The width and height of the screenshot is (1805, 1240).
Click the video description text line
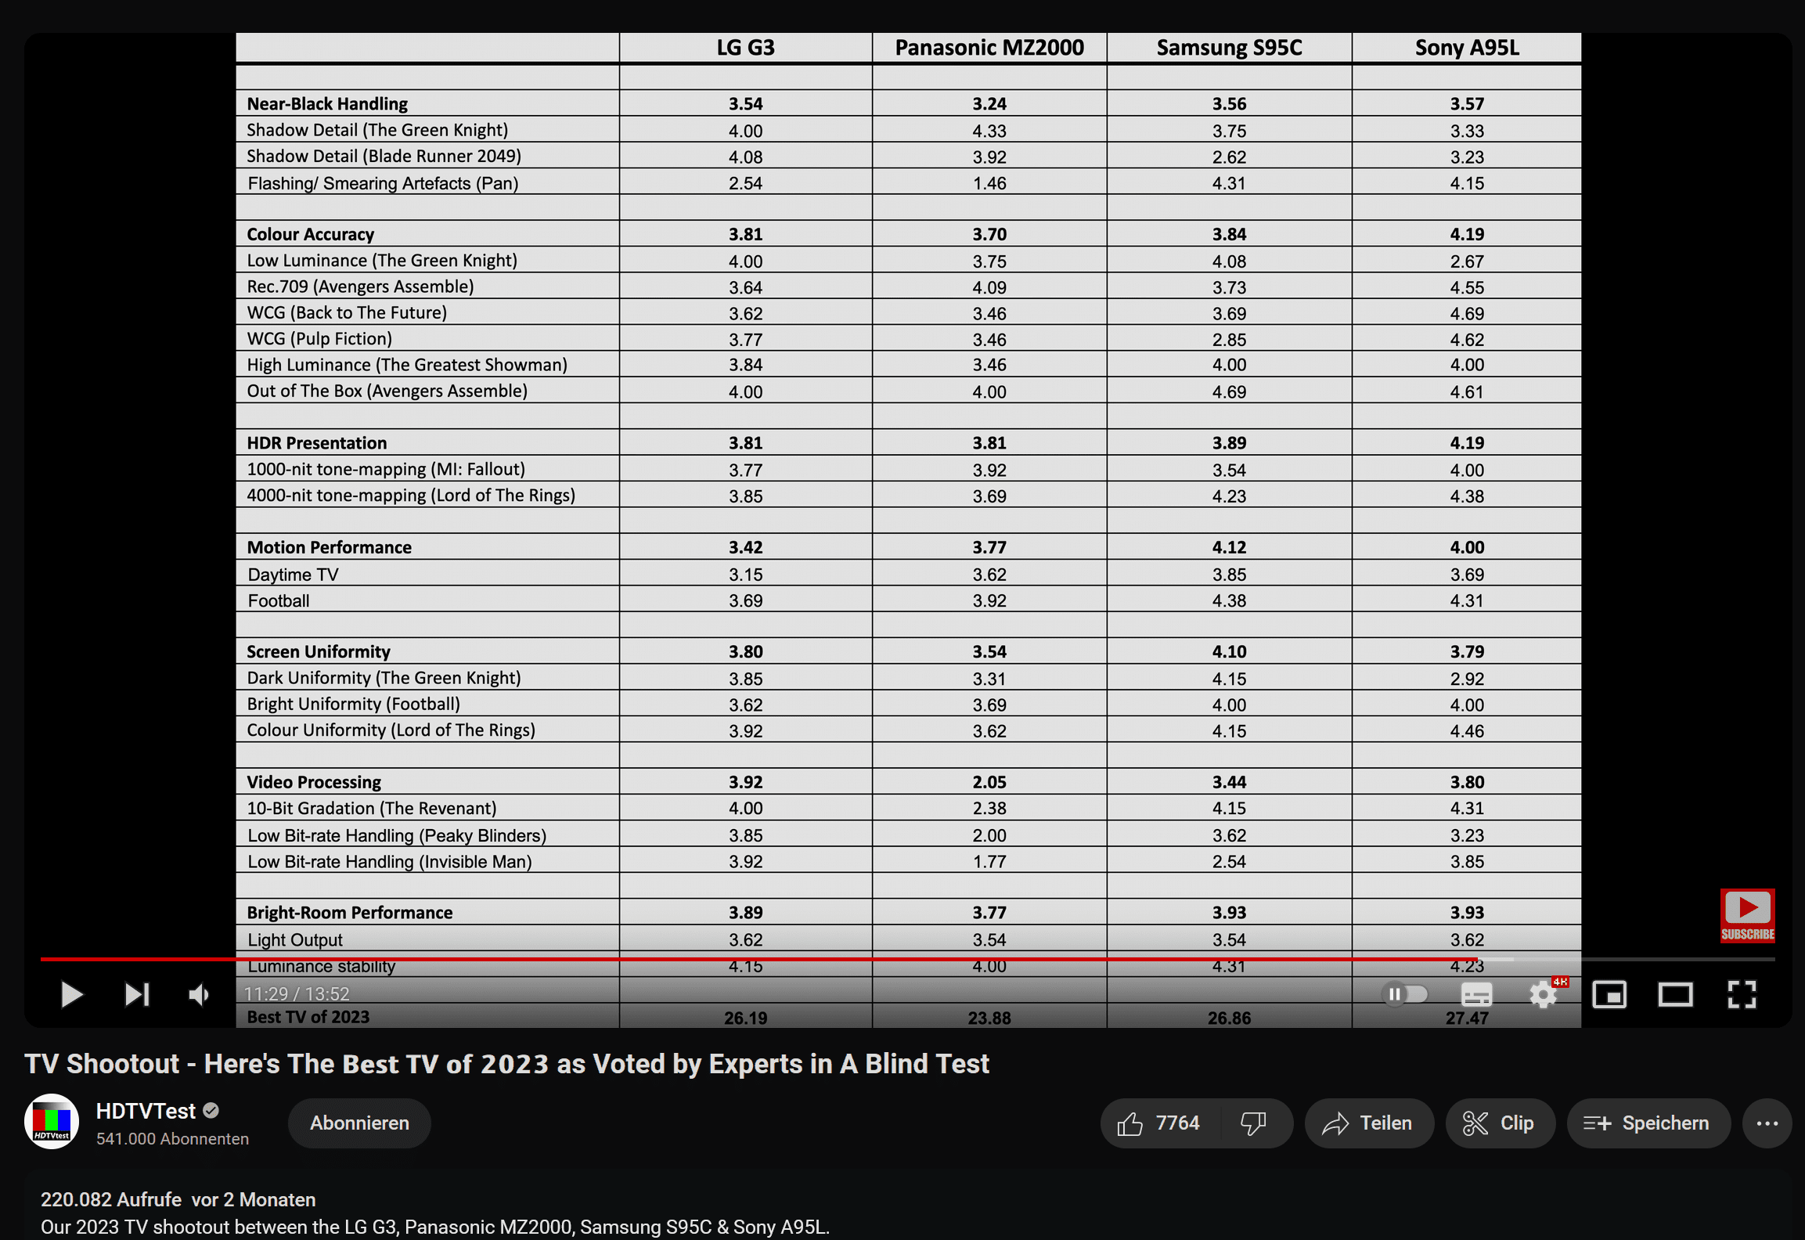point(435,1227)
